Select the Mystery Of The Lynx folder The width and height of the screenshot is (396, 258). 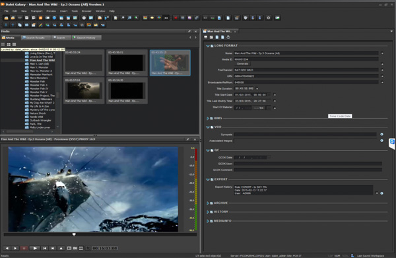pos(40,110)
